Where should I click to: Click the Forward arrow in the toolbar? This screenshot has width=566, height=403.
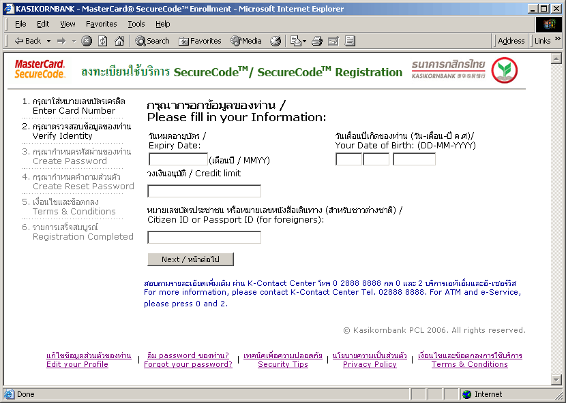62,41
